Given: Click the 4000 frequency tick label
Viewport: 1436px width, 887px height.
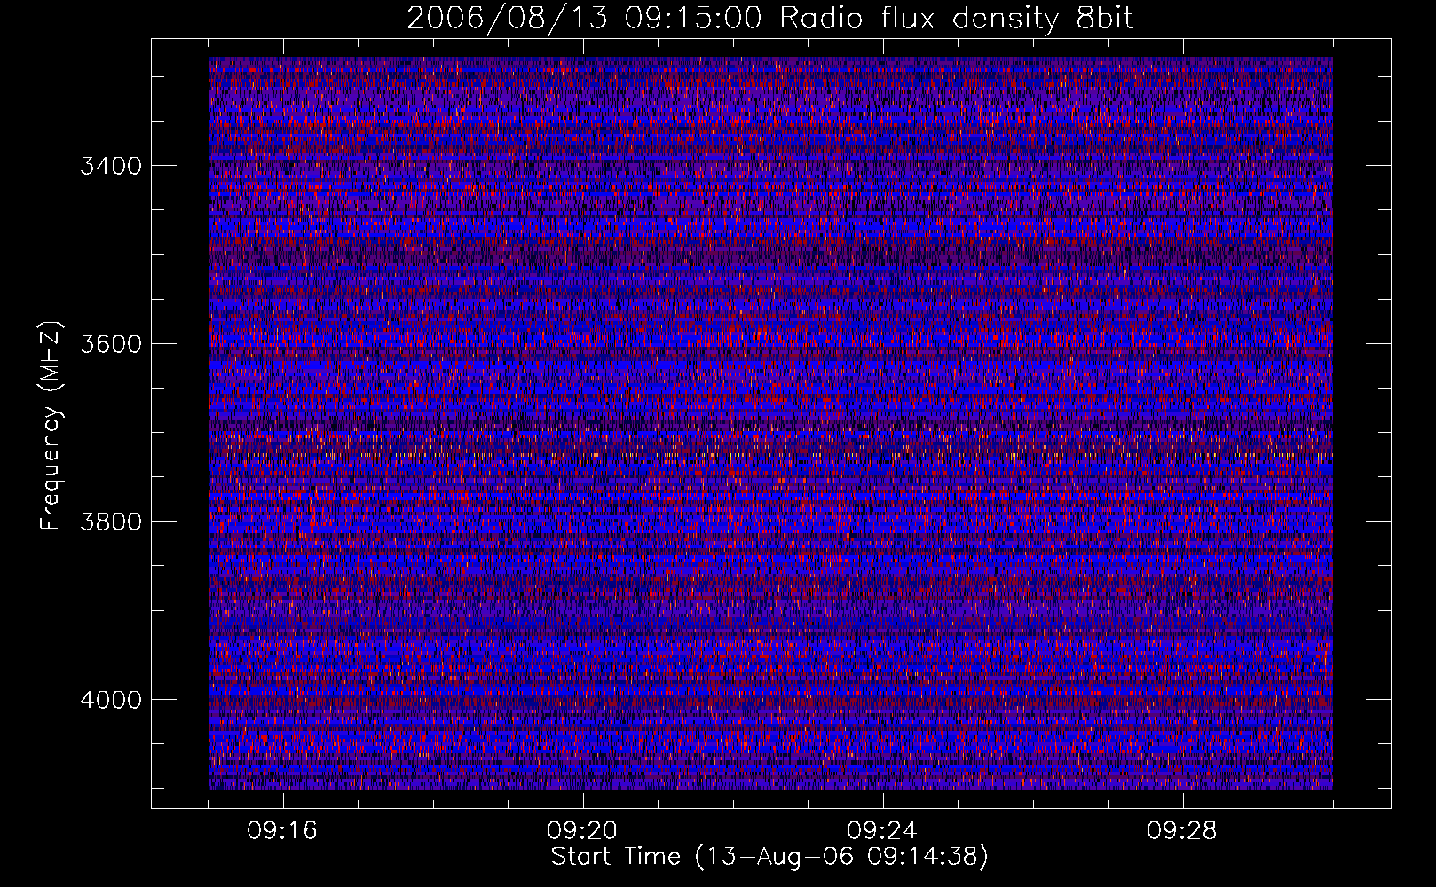Looking at the screenshot, I should pos(111,700).
